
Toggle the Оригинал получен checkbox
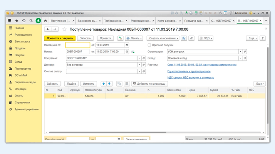pyautogui.click(x=149, y=45)
